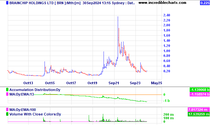This screenshot has height=127, width=210.
Task: Click the 0.20 price axis label
Action: 166,71
